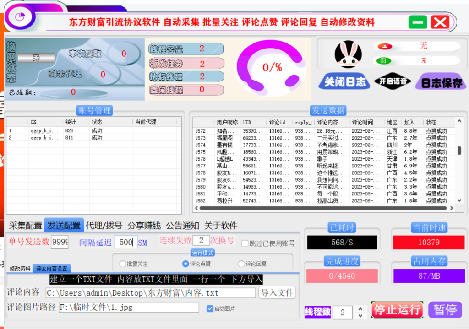Enable the 跳过已使用账号 checkbox
This screenshot has height=329, width=469.
(x=246, y=243)
